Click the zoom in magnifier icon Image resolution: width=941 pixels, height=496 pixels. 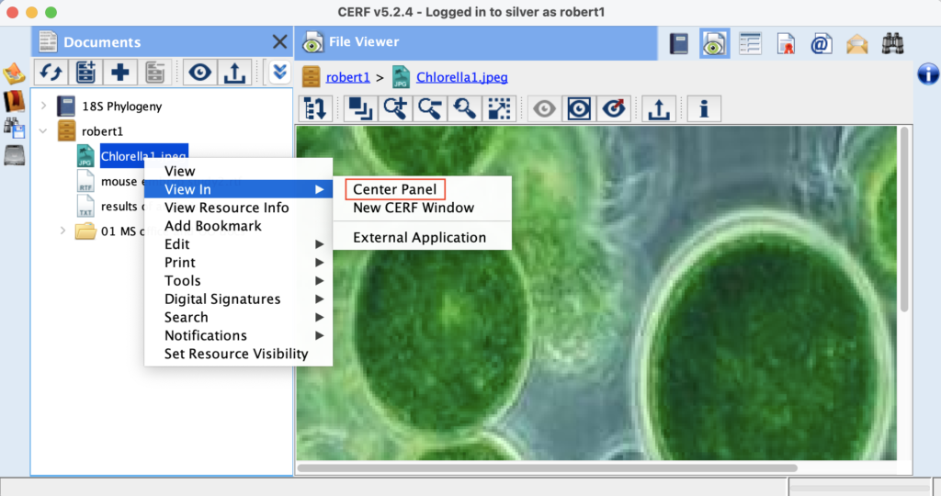click(396, 108)
